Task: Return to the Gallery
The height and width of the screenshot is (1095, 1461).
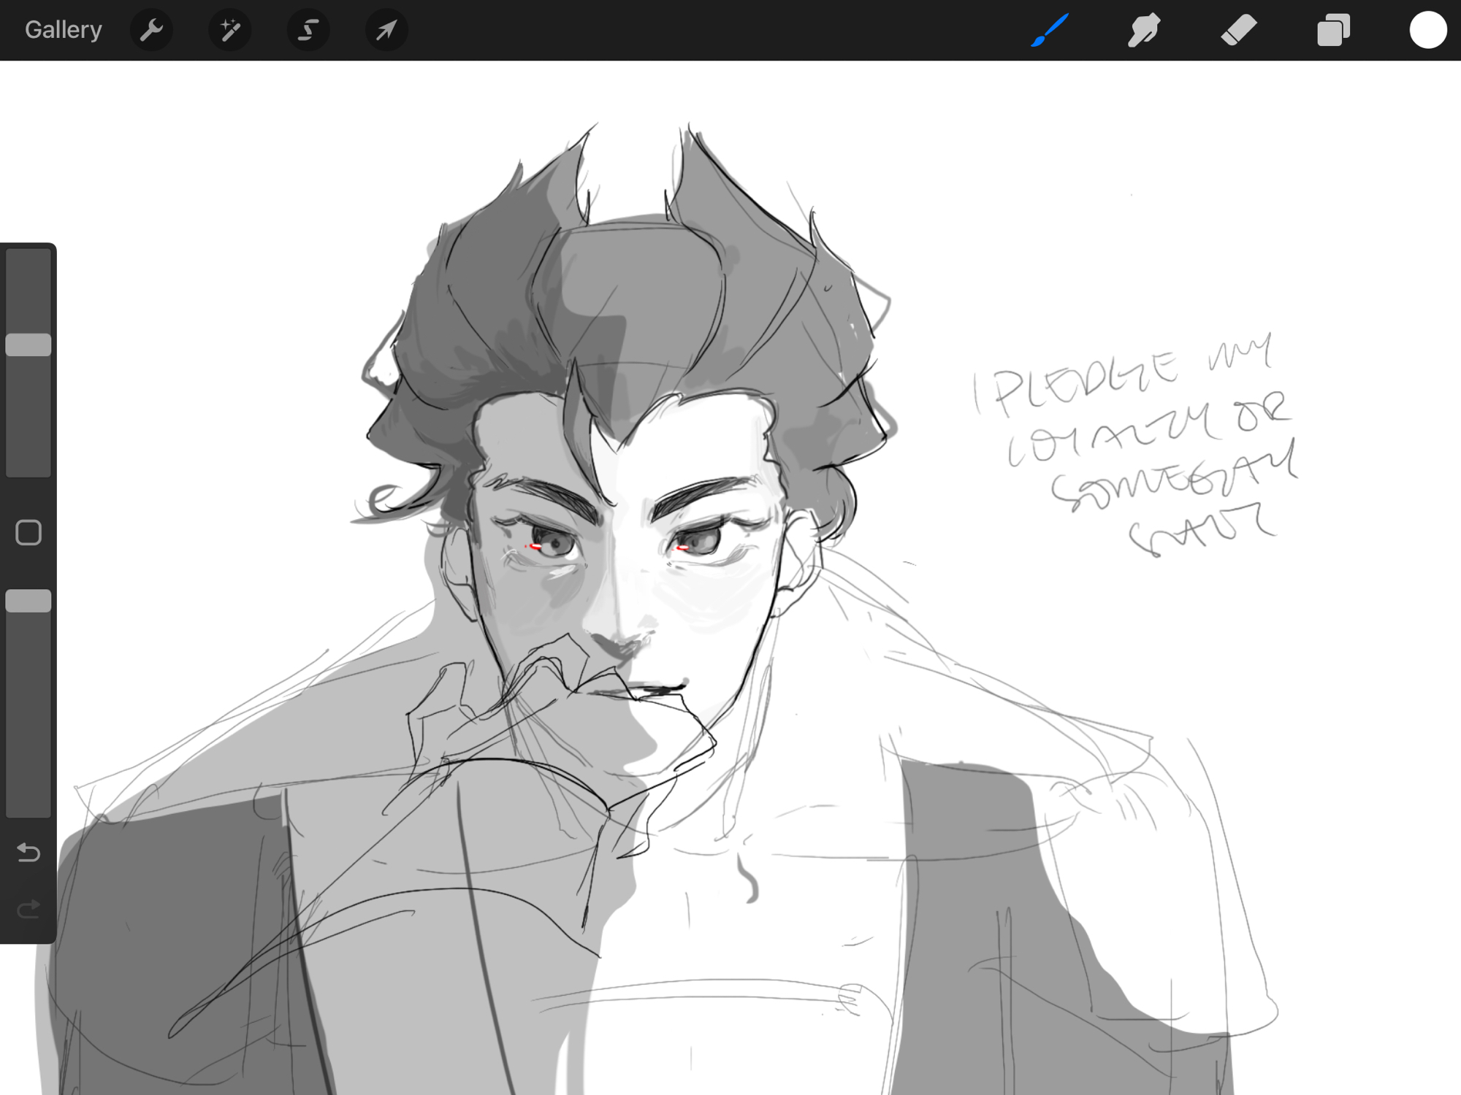Action: (x=63, y=30)
